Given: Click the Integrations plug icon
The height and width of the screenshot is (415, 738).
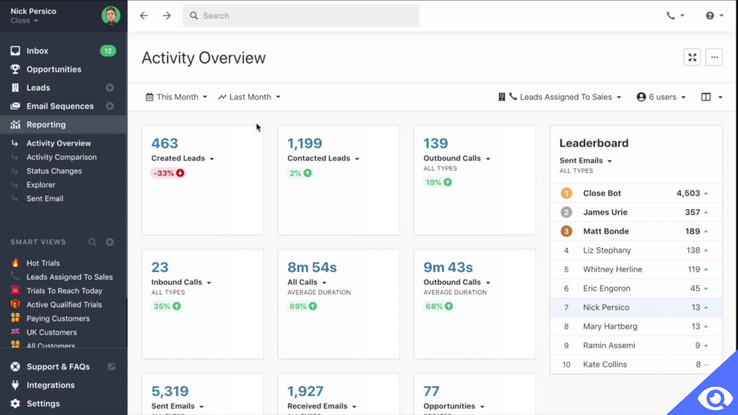Looking at the screenshot, I should (x=15, y=385).
